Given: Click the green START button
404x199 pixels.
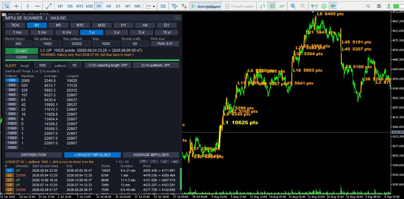Looking at the screenshot, I should click(21, 51).
